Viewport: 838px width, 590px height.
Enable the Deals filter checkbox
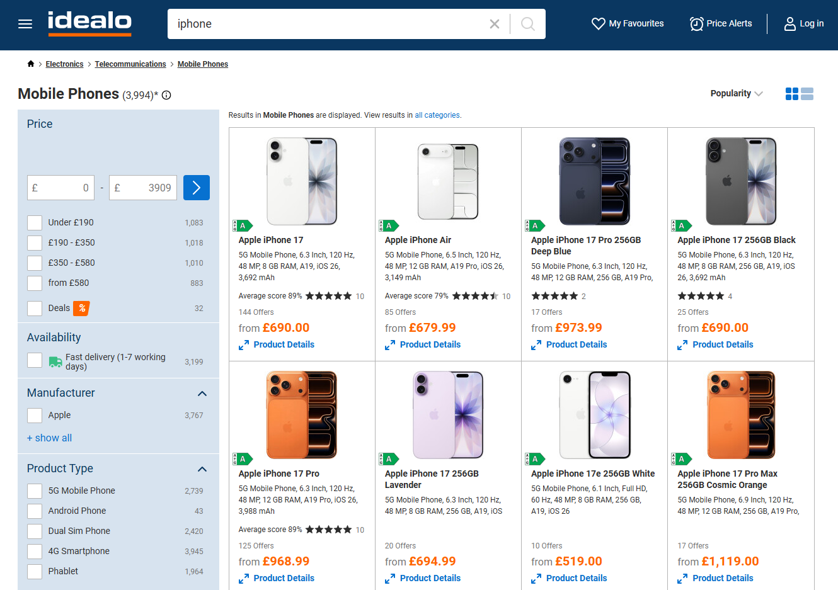[35, 309]
